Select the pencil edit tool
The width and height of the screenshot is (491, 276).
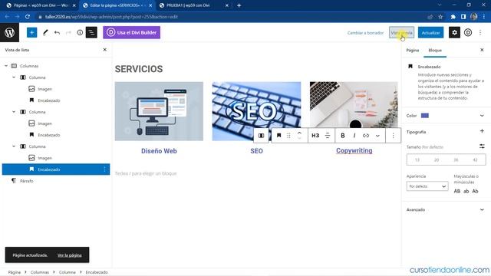coord(45,32)
